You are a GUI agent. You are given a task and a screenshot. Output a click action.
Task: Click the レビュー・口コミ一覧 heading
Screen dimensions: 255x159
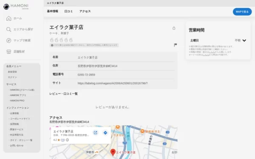[x=64, y=94]
